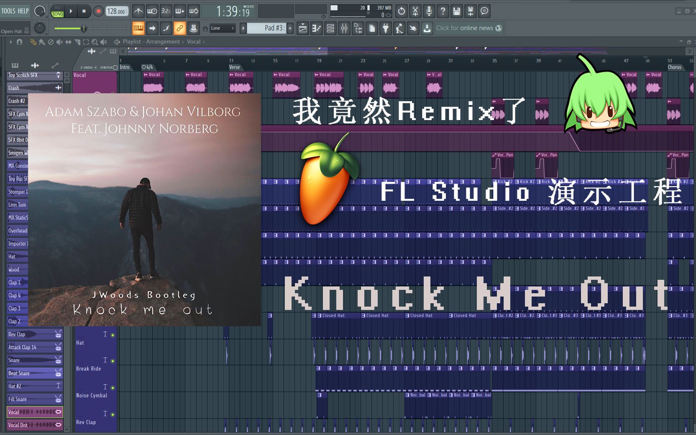Toggle blend recording overdub button
The image size is (696, 435).
tap(180, 11)
